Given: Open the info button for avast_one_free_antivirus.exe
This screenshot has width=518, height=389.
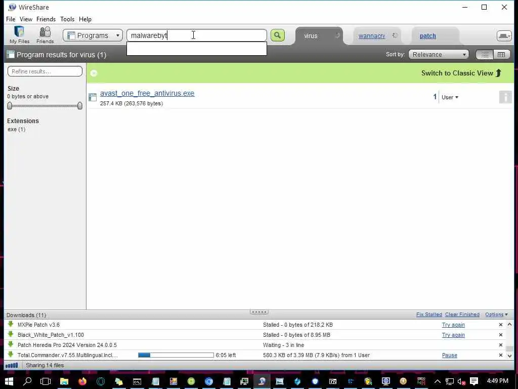Looking at the screenshot, I should [x=505, y=97].
